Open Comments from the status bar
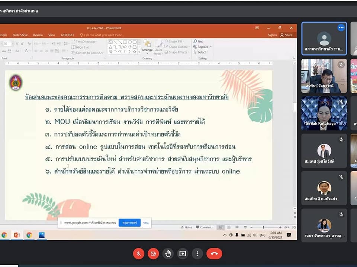Viewport: 357px width, 267px height. [x=204, y=227]
